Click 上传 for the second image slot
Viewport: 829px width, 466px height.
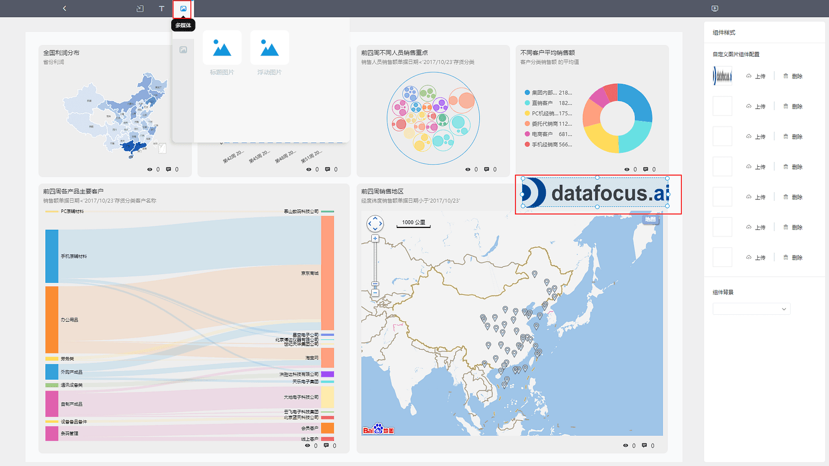click(x=756, y=106)
